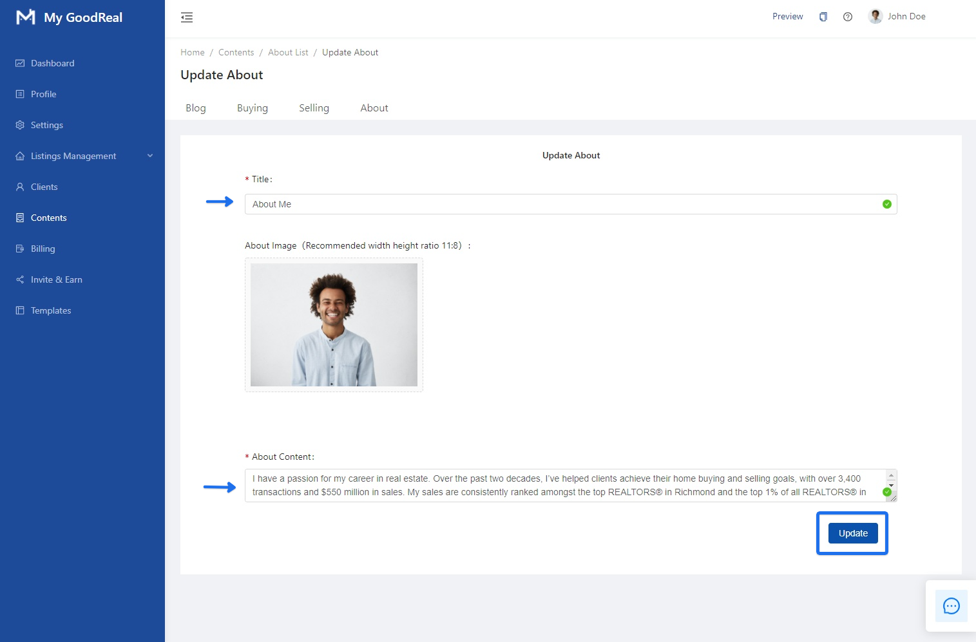Click the Preview link in header
Viewport: 976px width, 642px height.
point(787,17)
